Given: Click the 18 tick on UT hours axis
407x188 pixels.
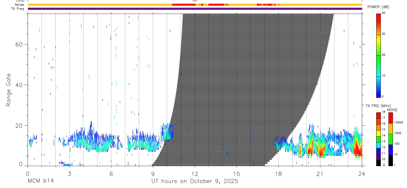Looking at the screenshot, I should (278, 173).
